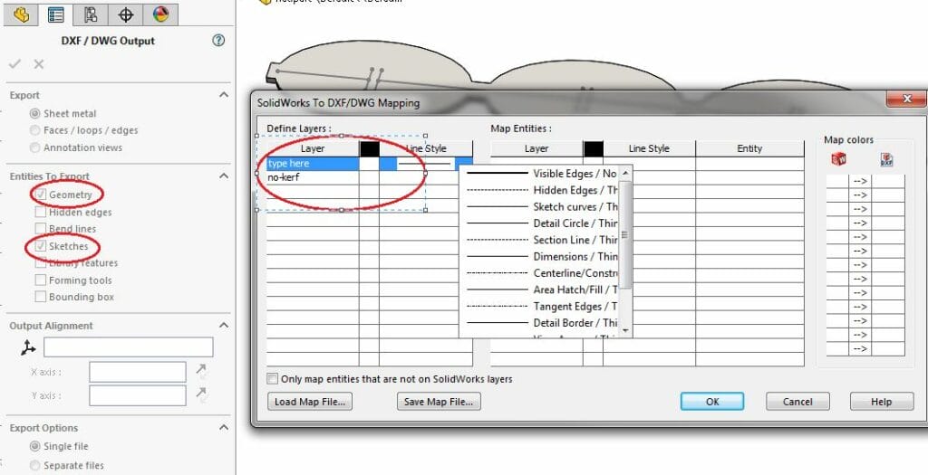
Task: Click the SolidWorks color icon under Map colors
Action: (x=839, y=159)
